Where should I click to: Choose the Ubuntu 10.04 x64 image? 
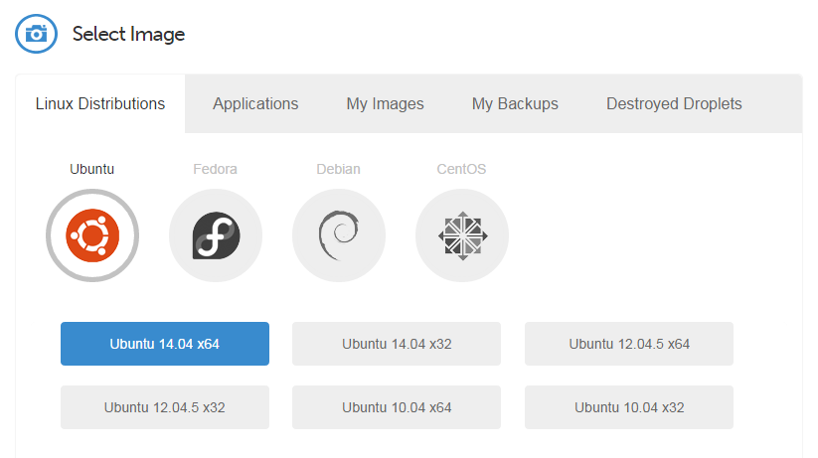click(397, 407)
